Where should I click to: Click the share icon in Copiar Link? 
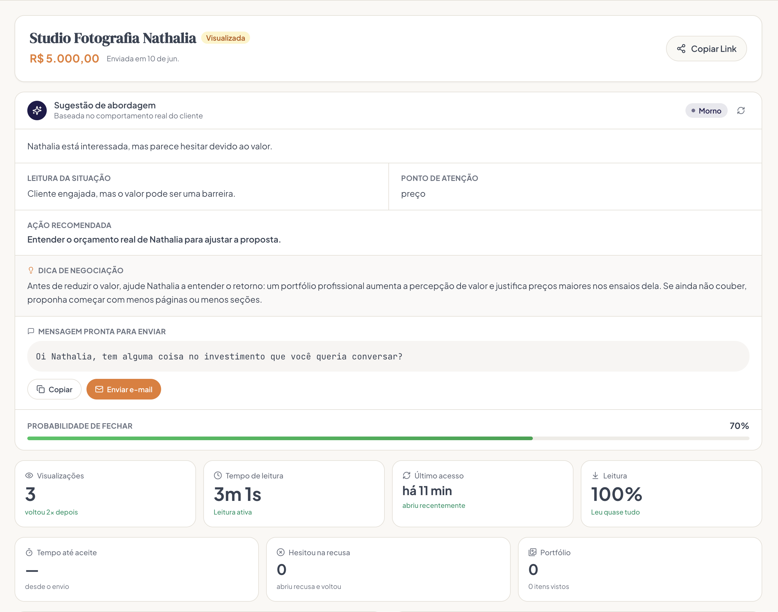(681, 49)
